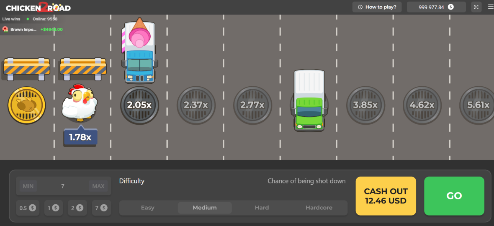Switch to Hardcore difficulty
The image size is (494, 226).
coord(319,208)
